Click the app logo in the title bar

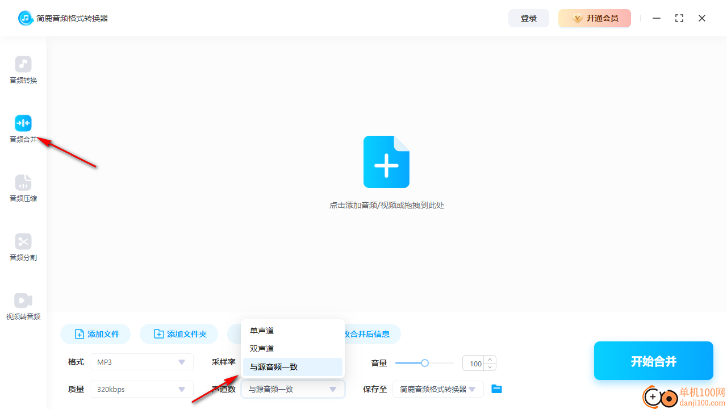click(x=26, y=18)
